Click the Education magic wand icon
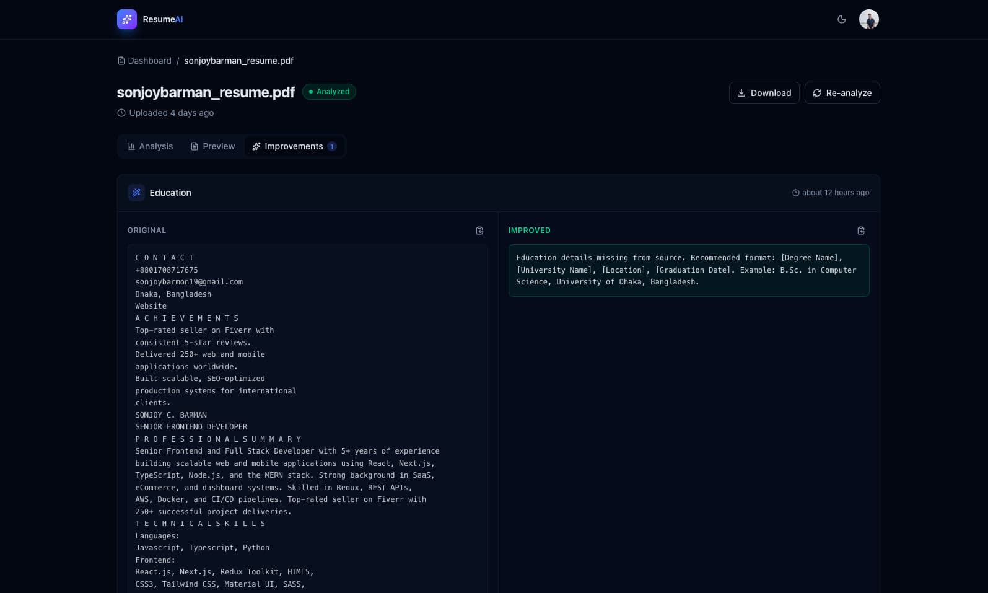 pos(136,193)
